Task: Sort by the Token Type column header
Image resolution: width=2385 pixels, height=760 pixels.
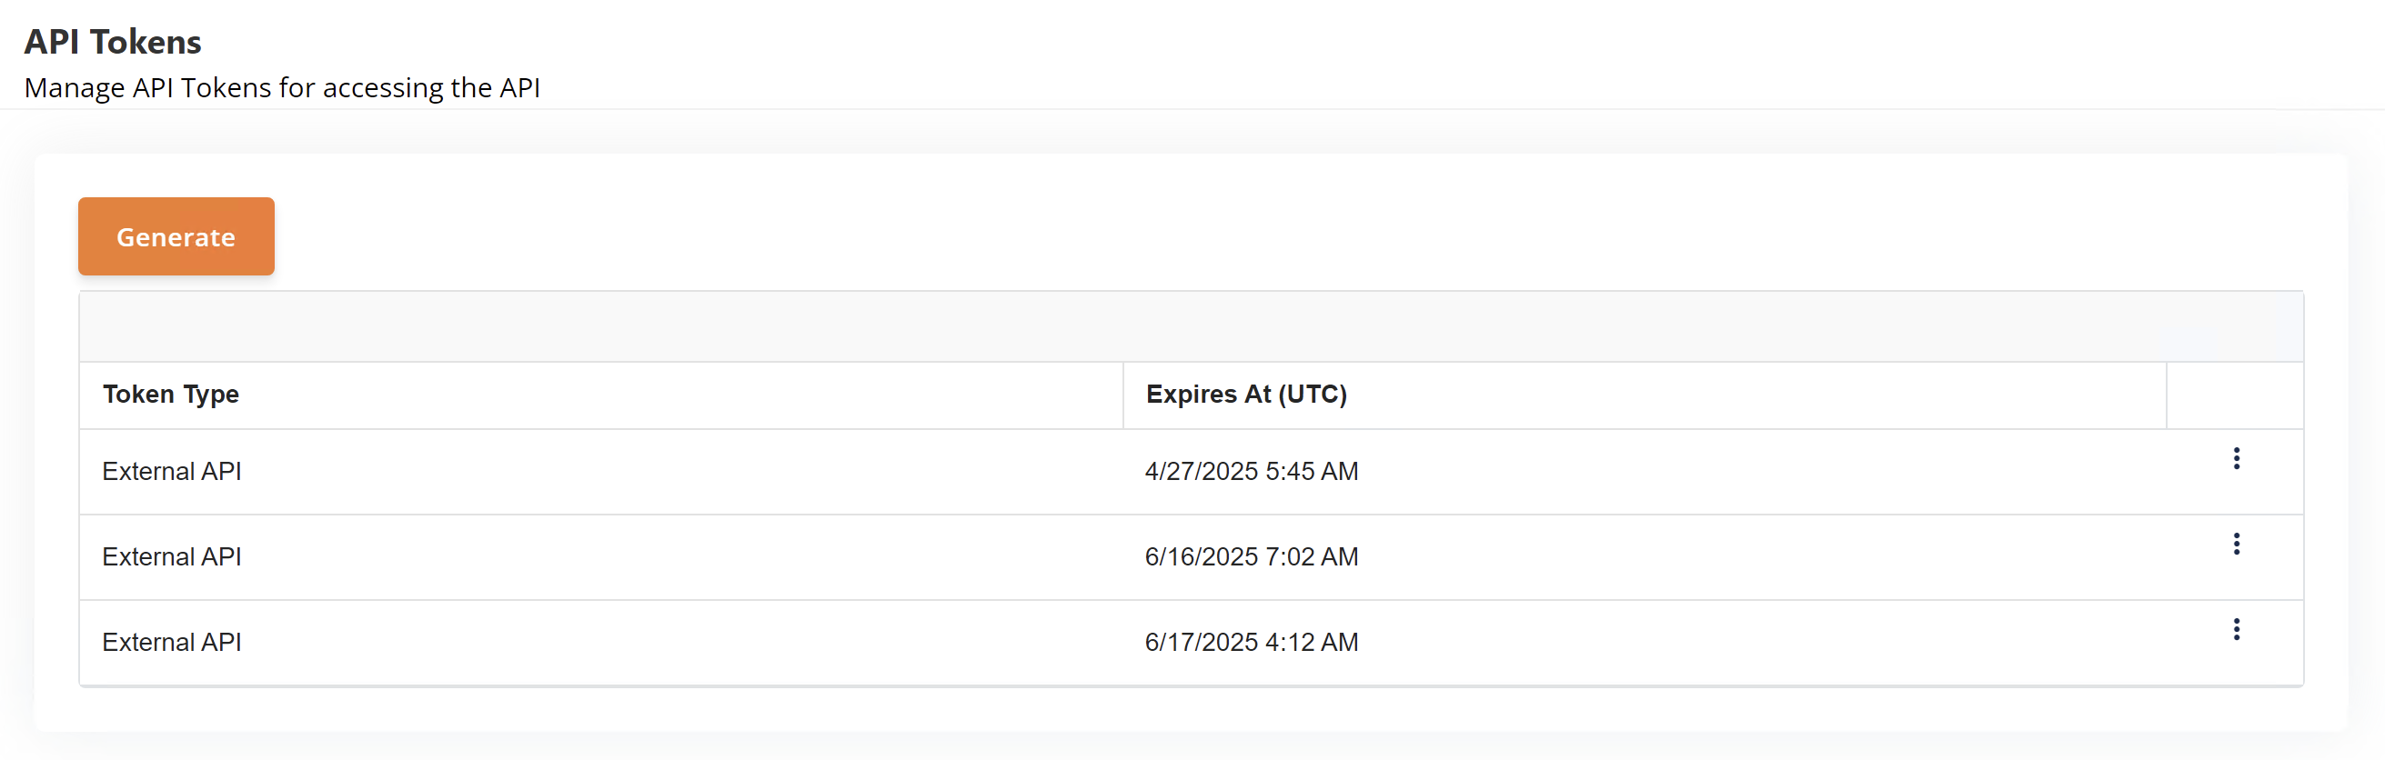Action: point(170,395)
